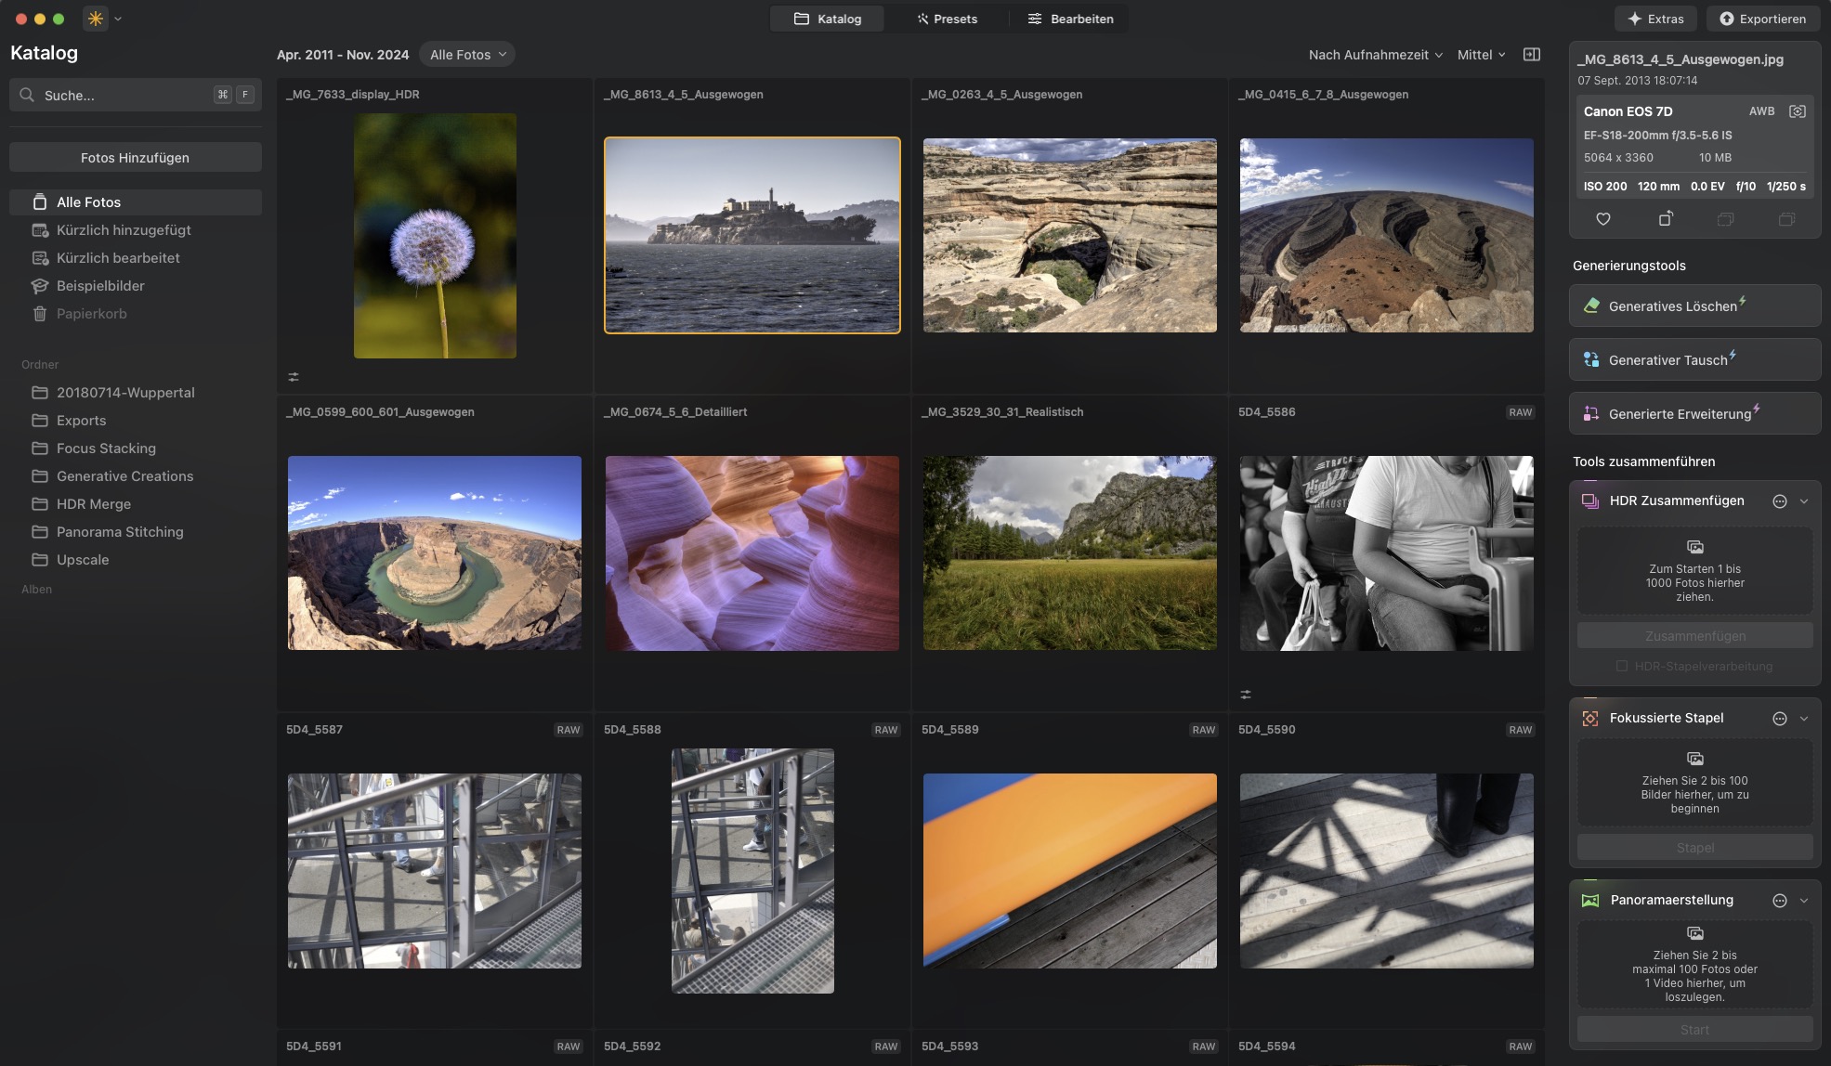1831x1066 pixels.
Task: Open HDR Zusammenfügen options ellipsis
Action: [1780, 501]
